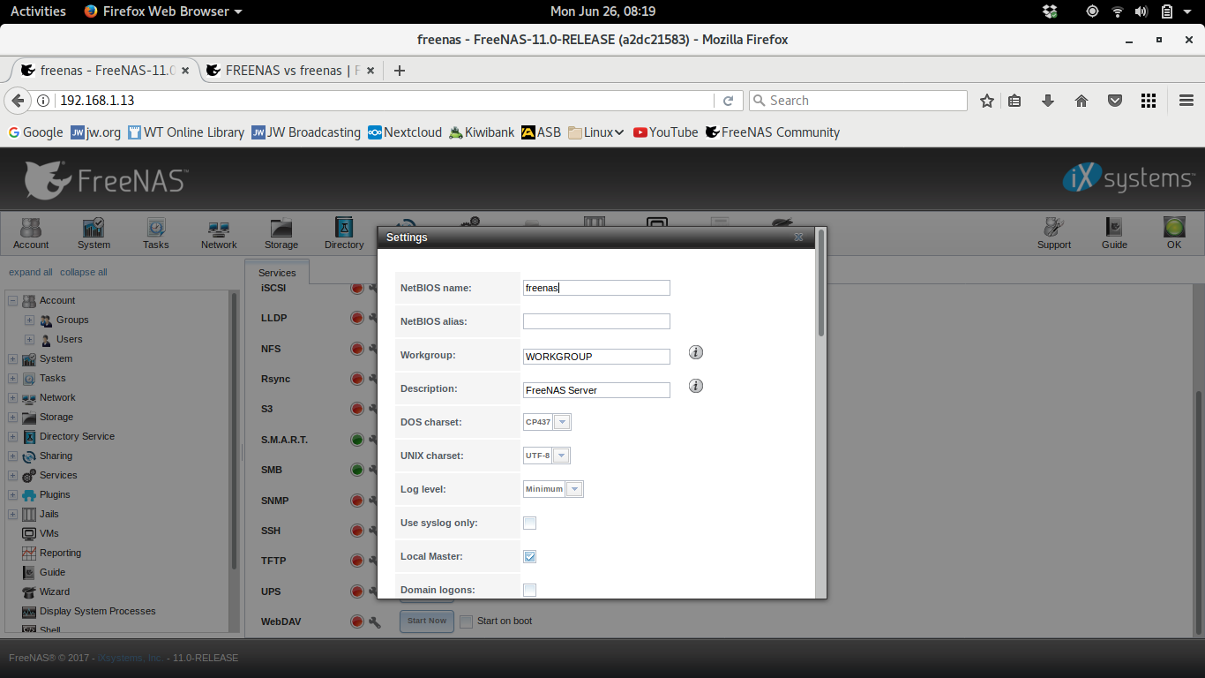Open WebDAV settings via its wrench icon
This screenshot has height=678, width=1205.
pyautogui.click(x=374, y=621)
